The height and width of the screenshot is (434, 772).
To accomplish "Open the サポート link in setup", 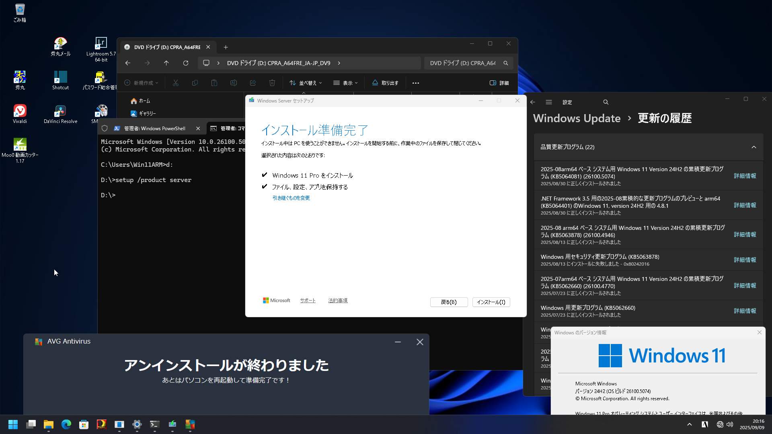I will pos(308,301).
